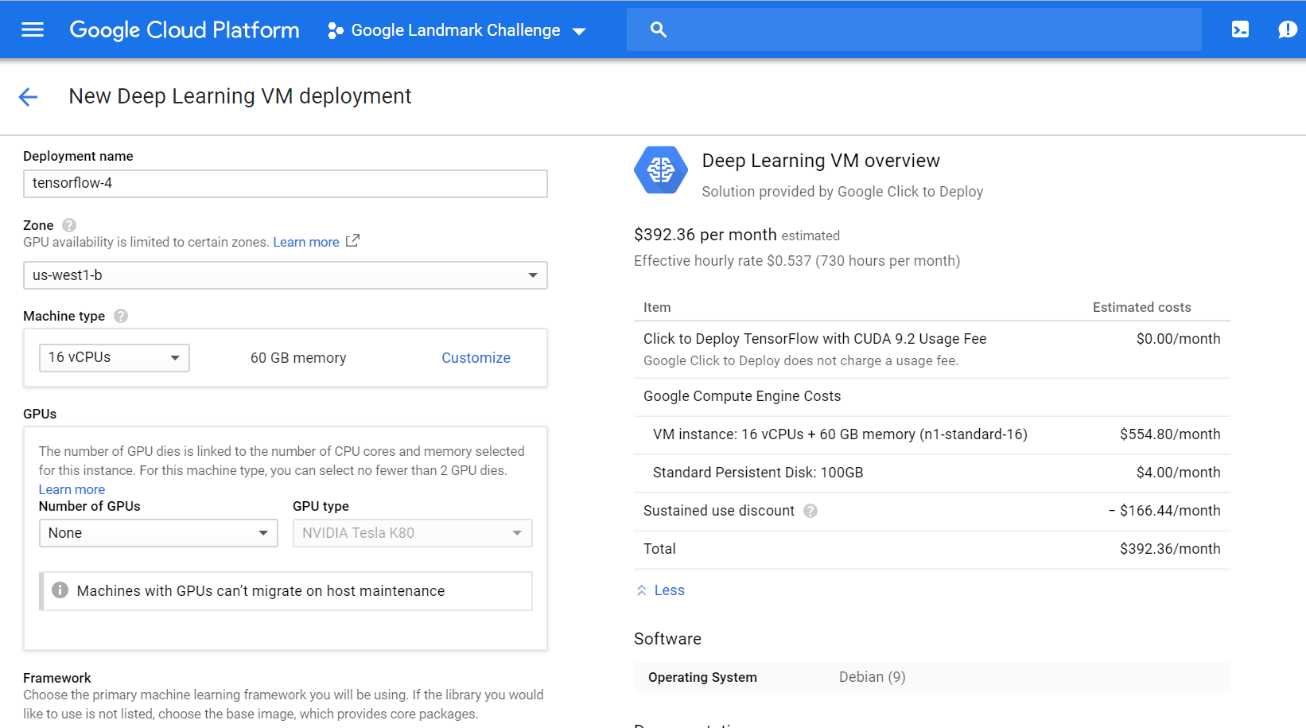Open the feedback notification icon

1287,29
